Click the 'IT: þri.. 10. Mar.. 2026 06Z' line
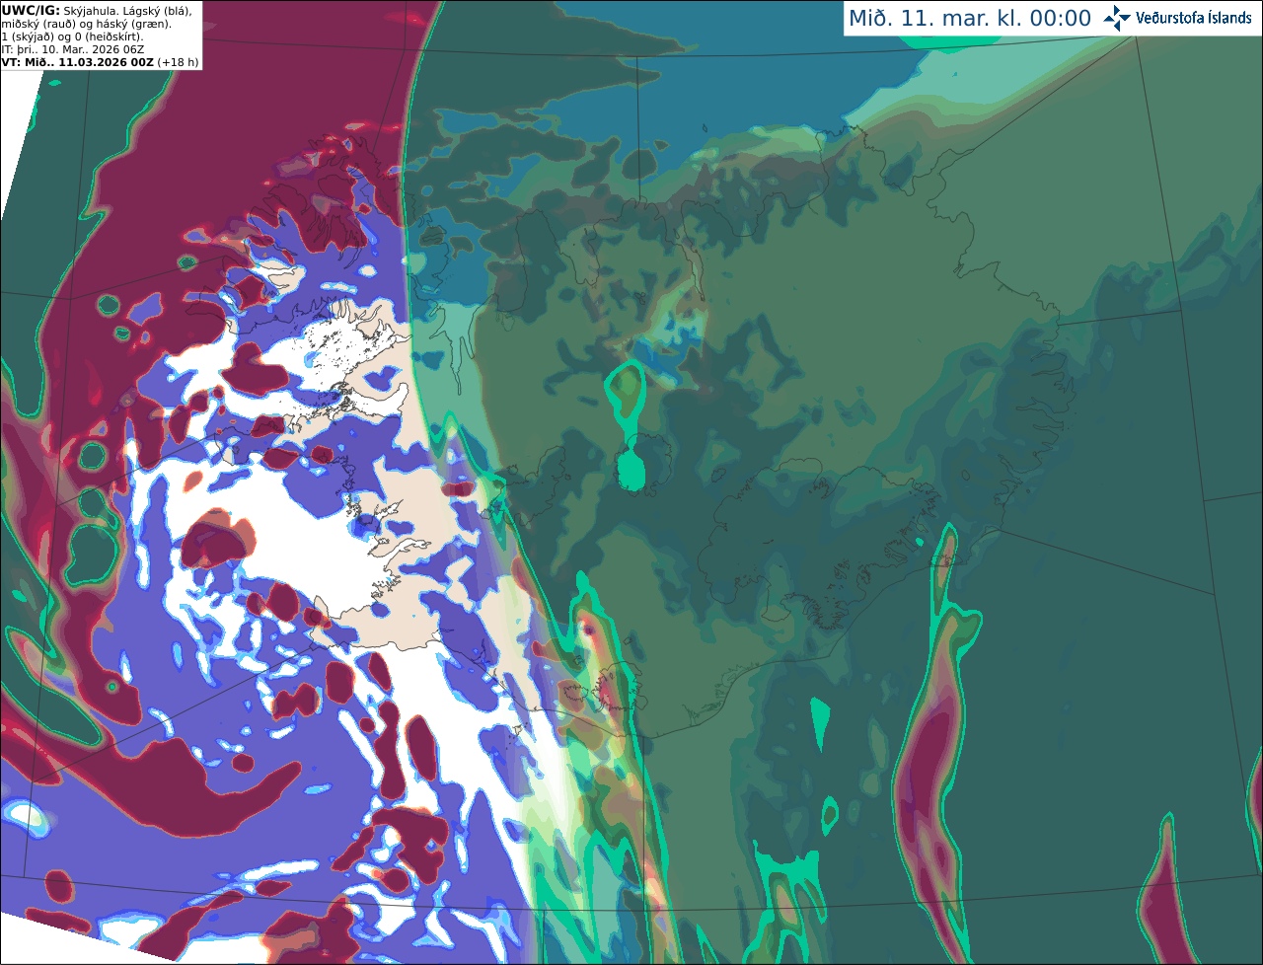 pos(73,49)
